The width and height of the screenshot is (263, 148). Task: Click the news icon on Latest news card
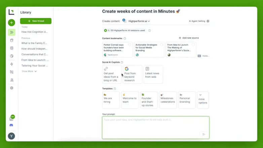147,69
